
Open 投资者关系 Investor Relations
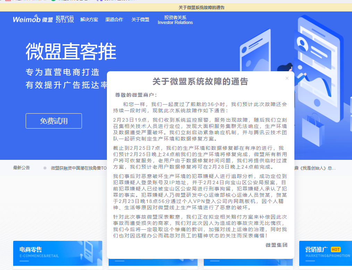[175, 20]
